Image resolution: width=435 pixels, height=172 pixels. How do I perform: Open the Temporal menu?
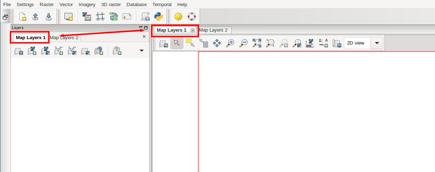[162, 4]
